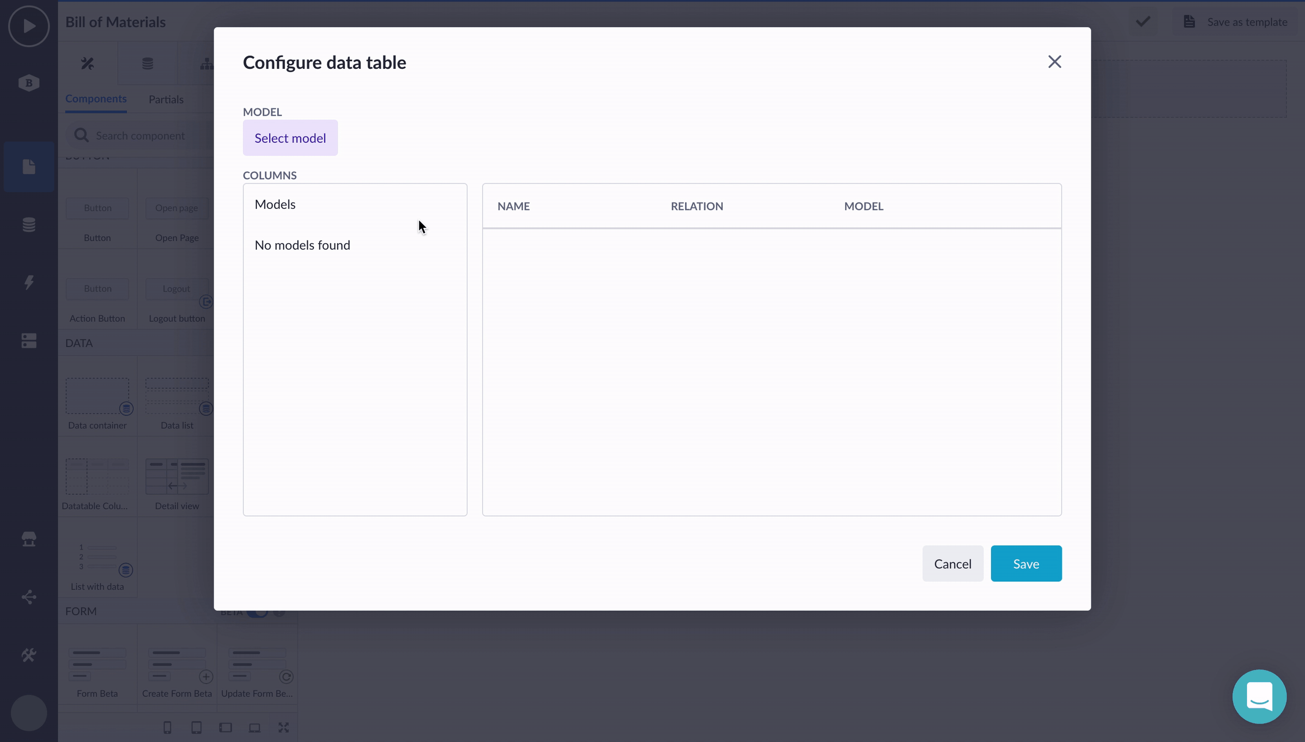Click the 'No models found' text
This screenshot has width=1305, height=742.
(x=302, y=245)
